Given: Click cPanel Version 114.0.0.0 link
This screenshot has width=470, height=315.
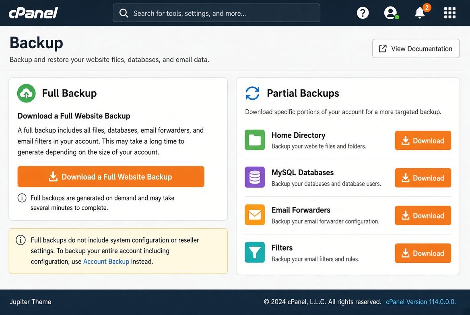Looking at the screenshot, I should pos(421,302).
